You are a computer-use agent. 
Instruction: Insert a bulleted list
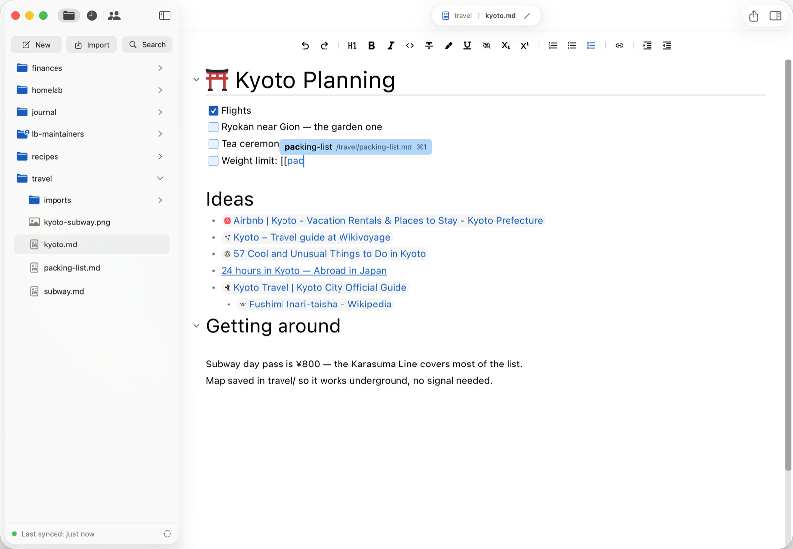(572, 45)
